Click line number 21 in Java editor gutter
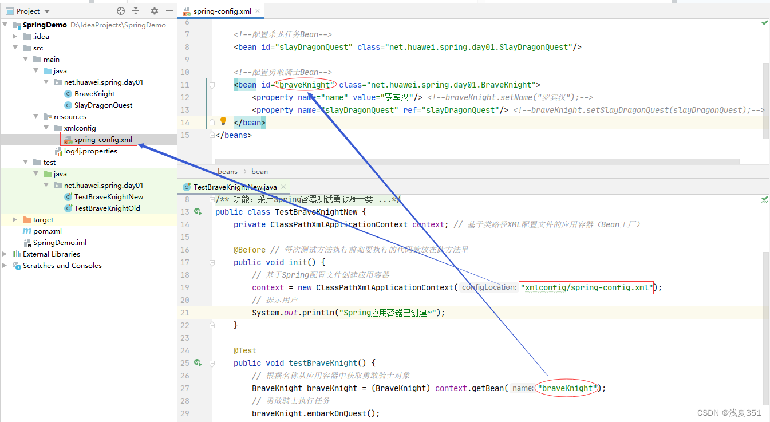770x422 pixels. 184,313
